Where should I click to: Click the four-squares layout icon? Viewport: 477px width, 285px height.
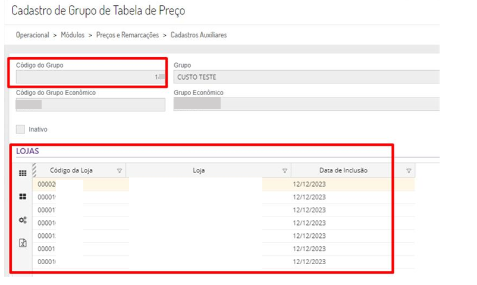pyautogui.click(x=23, y=196)
